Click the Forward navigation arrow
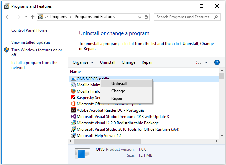 coord(18,17)
